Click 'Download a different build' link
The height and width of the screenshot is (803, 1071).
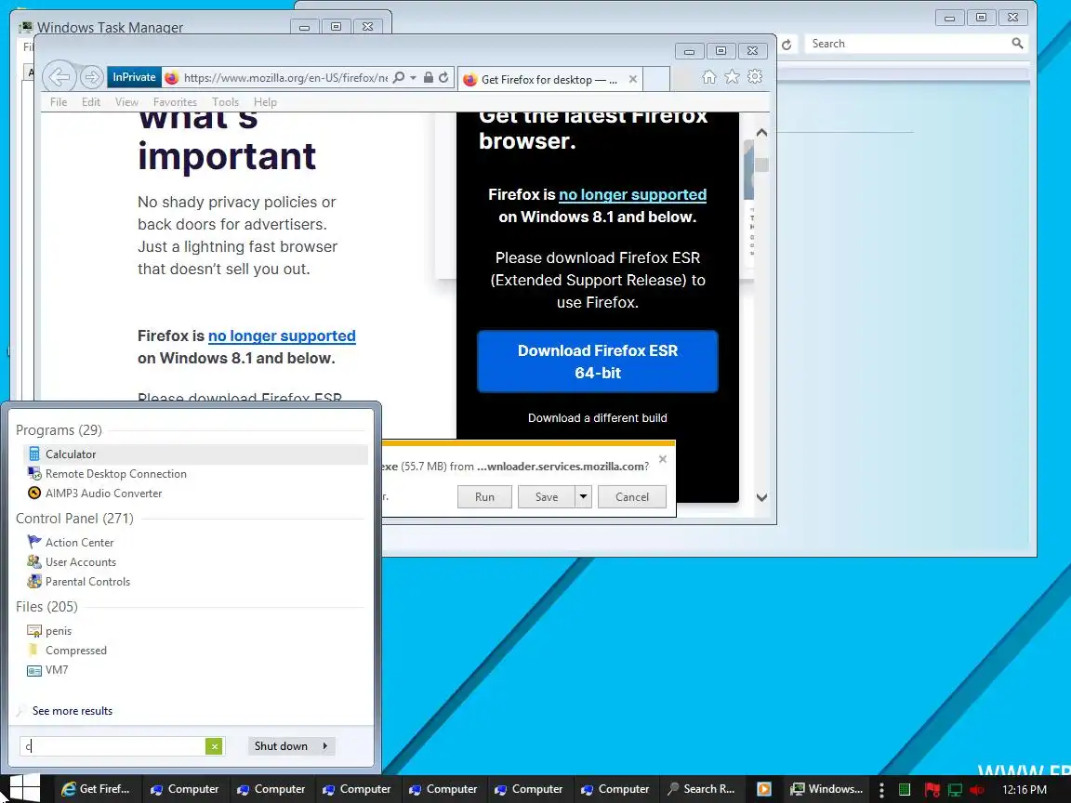pos(598,418)
